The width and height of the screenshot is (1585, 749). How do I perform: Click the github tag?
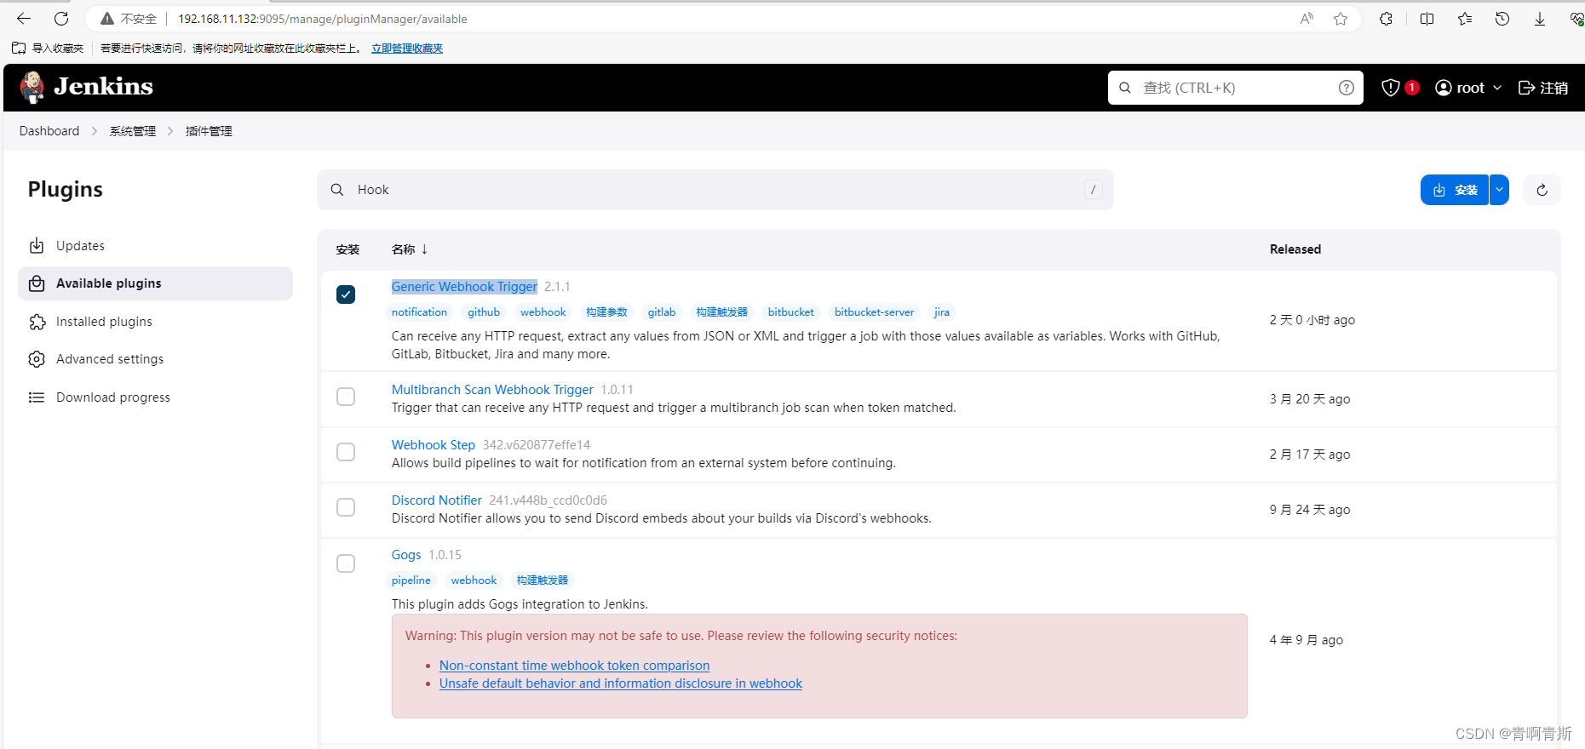pos(484,312)
